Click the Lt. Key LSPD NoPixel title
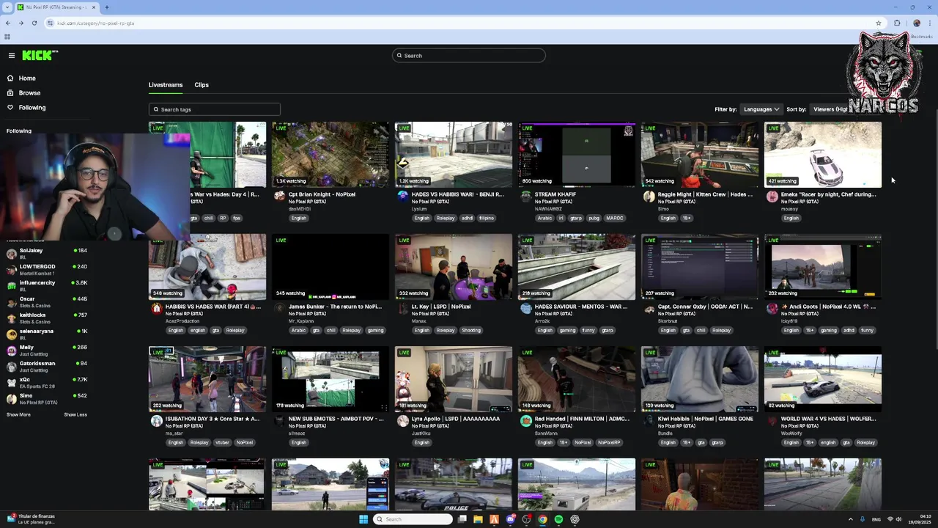938x528 pixels. 441,307
